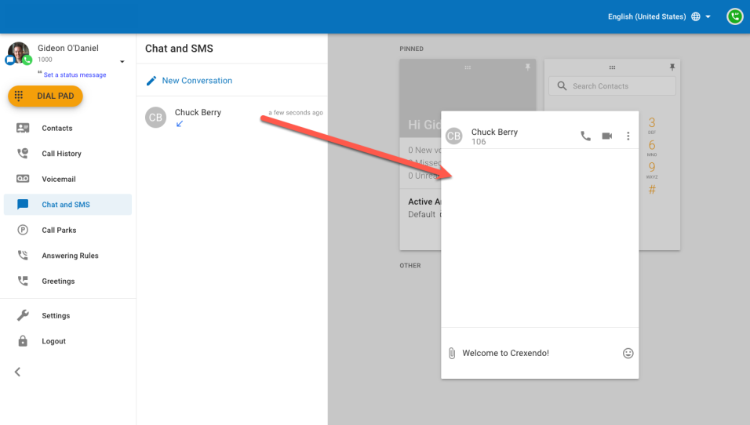Click the Logout lock icon

click(23, 341)
